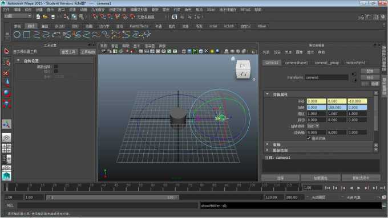
Task: Click the selection by object mode icon
Action: 74,17
